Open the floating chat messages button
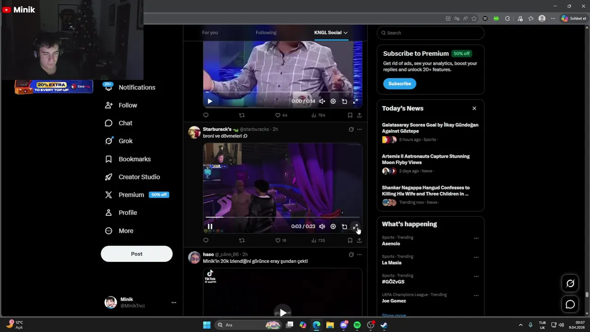Viewport: 590px width, 332px height. tap(570, 304)
